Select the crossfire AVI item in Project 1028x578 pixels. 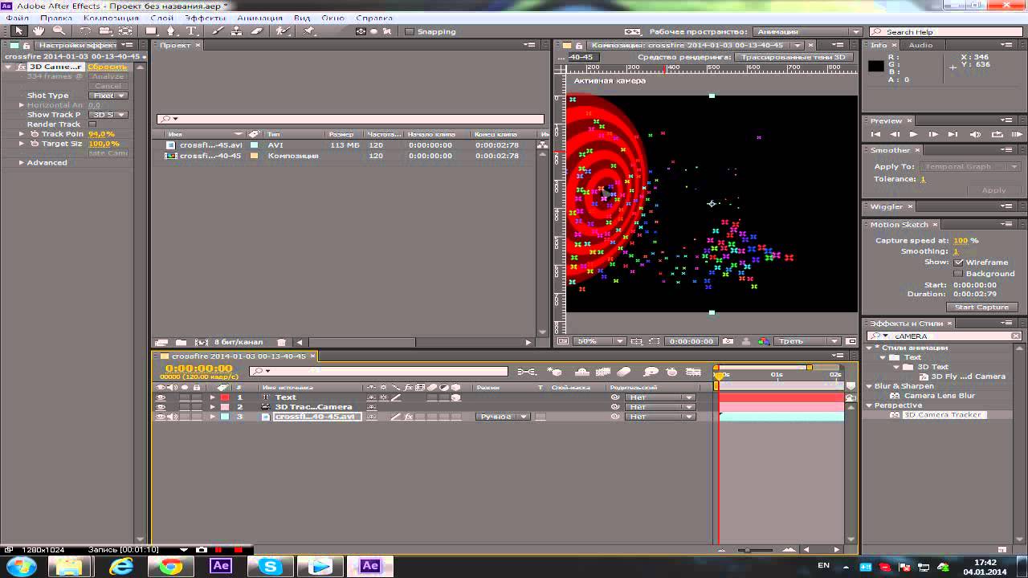click(210, 145)
